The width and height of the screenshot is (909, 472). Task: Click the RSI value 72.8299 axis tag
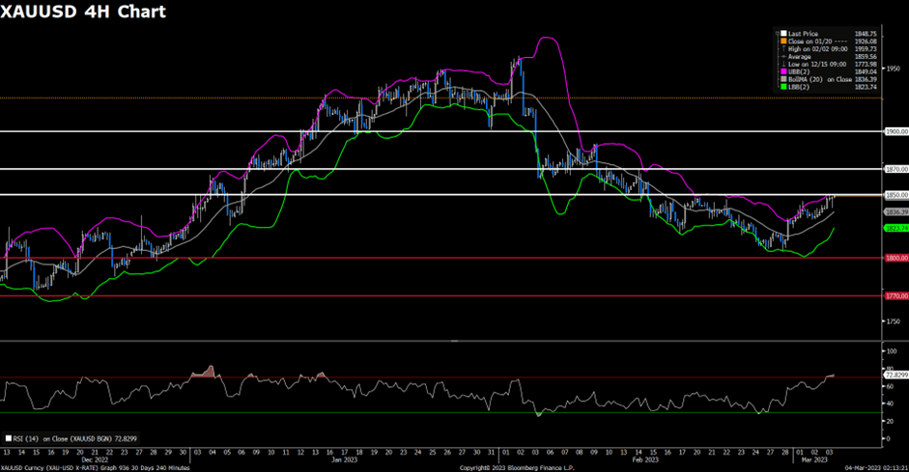[x=896, y=375]
